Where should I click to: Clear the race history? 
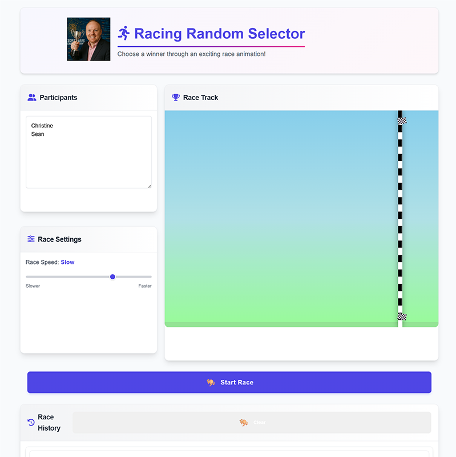(x=252, y=422)
